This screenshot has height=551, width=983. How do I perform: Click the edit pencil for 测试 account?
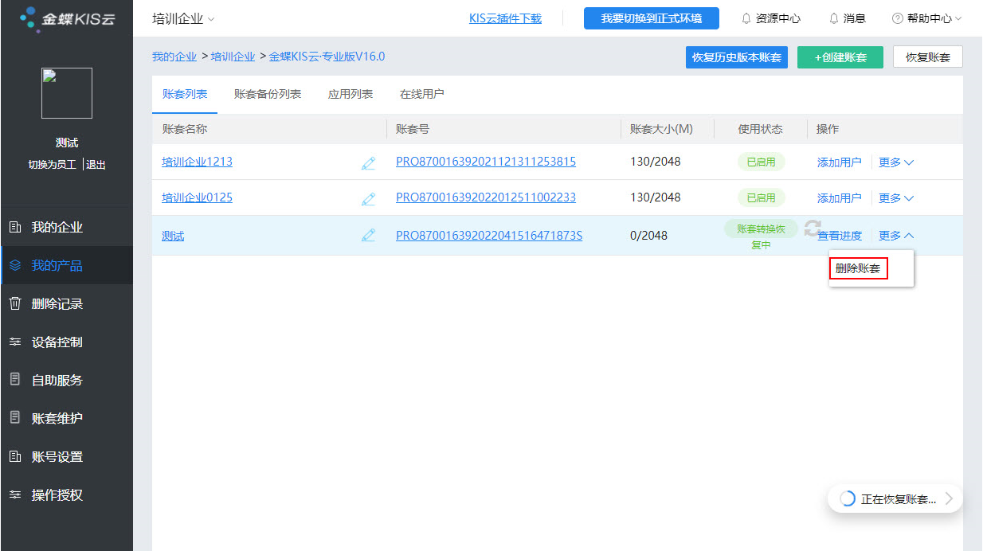click(x=368, y=236)
